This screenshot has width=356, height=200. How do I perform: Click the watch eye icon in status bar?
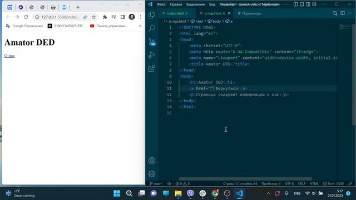click(169, 184)
